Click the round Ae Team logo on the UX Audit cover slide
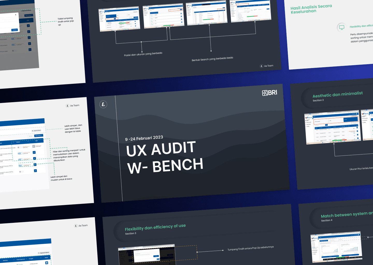The height and width of the screenshot is (265, 373). click(103, 104)
